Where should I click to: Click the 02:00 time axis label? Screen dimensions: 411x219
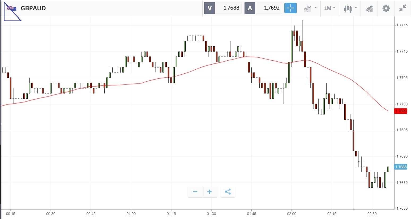coord(292,214)
